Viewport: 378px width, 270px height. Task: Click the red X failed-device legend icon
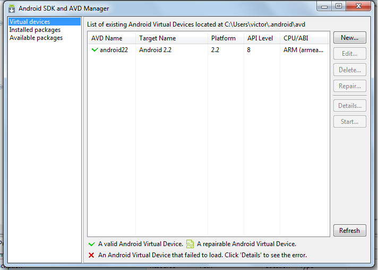coord(91,255)
